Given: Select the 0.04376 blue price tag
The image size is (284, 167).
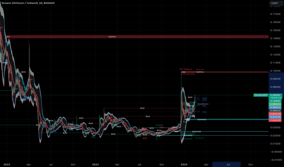Looking at the screenshot, I should click(275, 117).
